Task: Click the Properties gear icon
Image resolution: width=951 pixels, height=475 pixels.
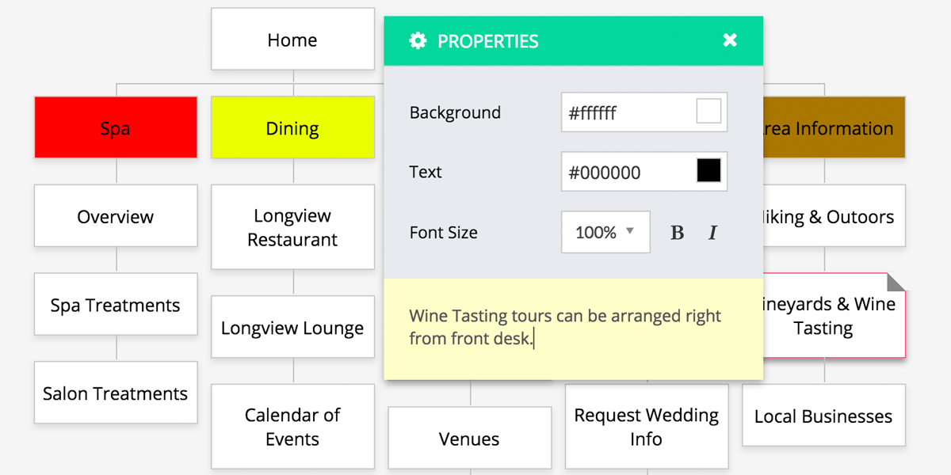Action: click(418, 41)
